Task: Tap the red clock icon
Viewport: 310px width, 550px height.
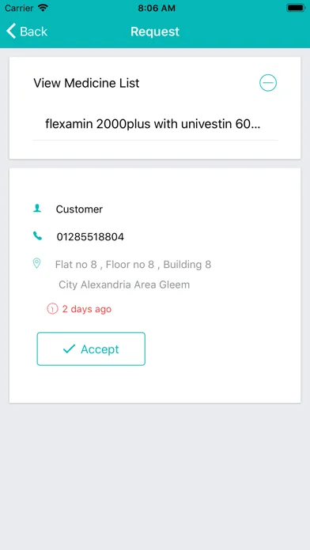Action: 52,309
